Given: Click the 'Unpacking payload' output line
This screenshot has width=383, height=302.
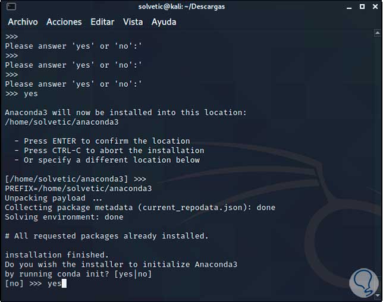Looking at the screenshot, I should 54,198.
